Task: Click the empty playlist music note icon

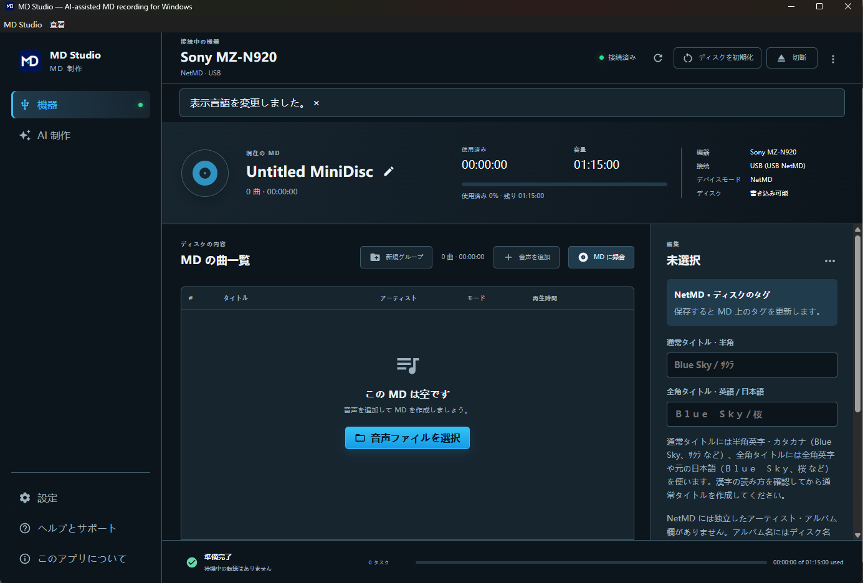Action: (408, 366)
